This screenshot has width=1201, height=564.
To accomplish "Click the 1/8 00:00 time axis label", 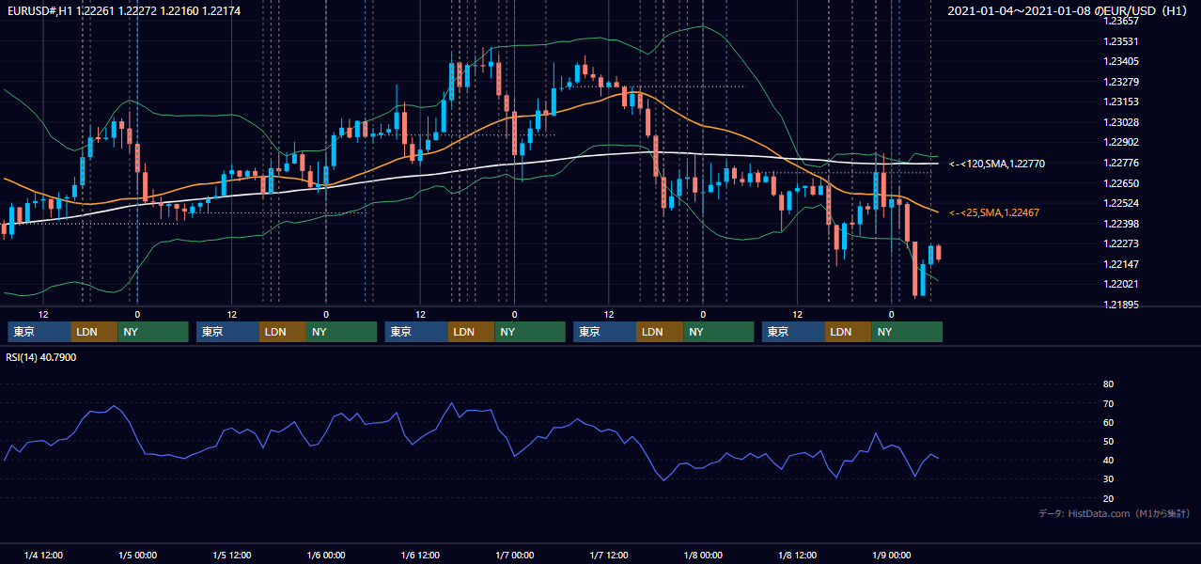I will 703,555.
